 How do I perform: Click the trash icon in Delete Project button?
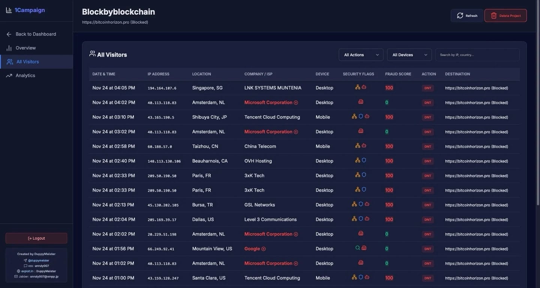point(494,15)
